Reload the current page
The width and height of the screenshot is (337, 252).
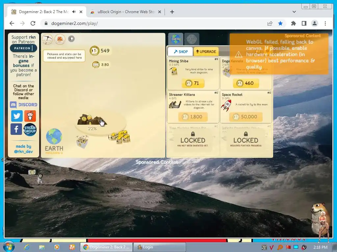[33, 23]
